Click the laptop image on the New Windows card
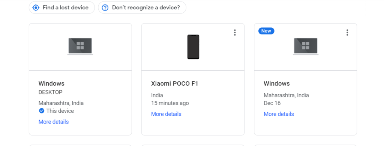 [x=306, y=46]
